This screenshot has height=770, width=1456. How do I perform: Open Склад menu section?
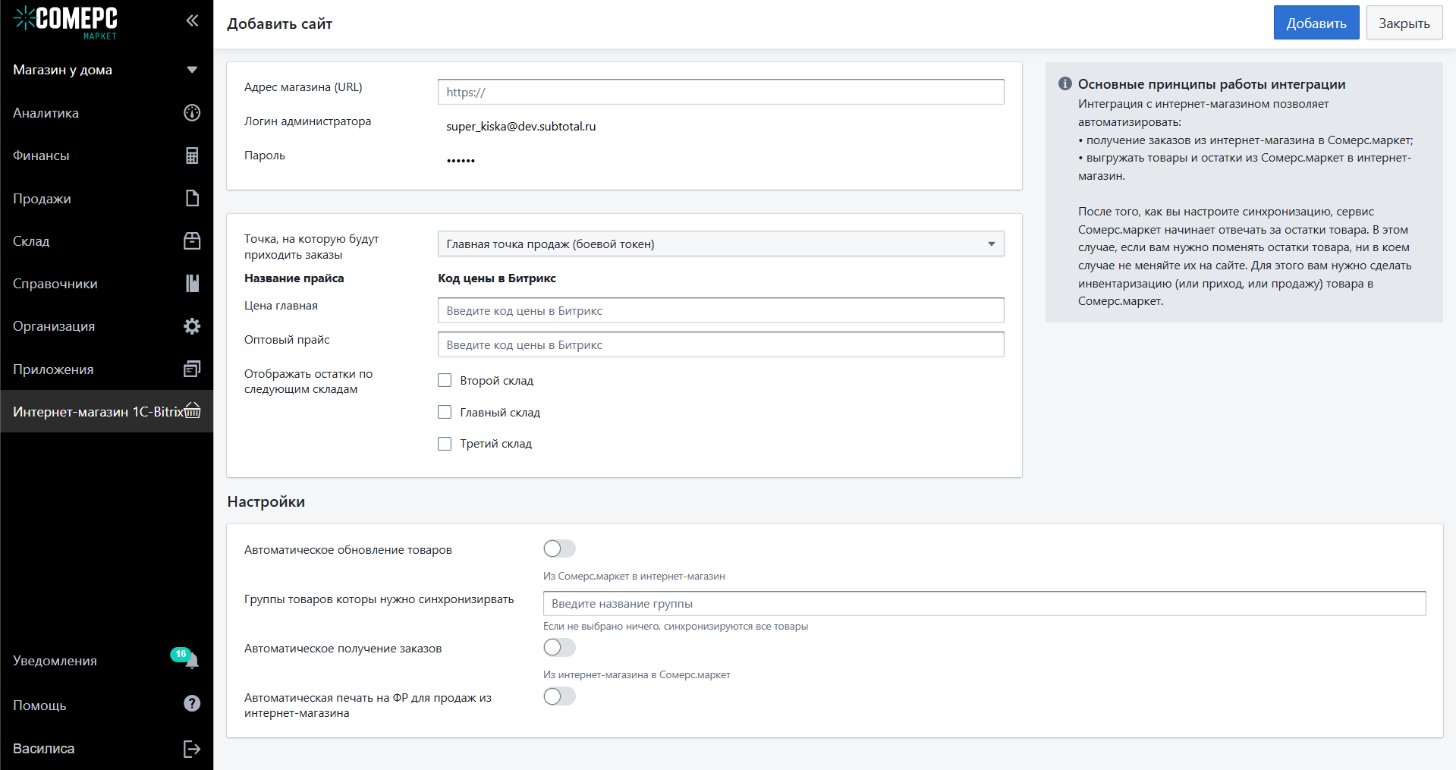coord(106,241)
